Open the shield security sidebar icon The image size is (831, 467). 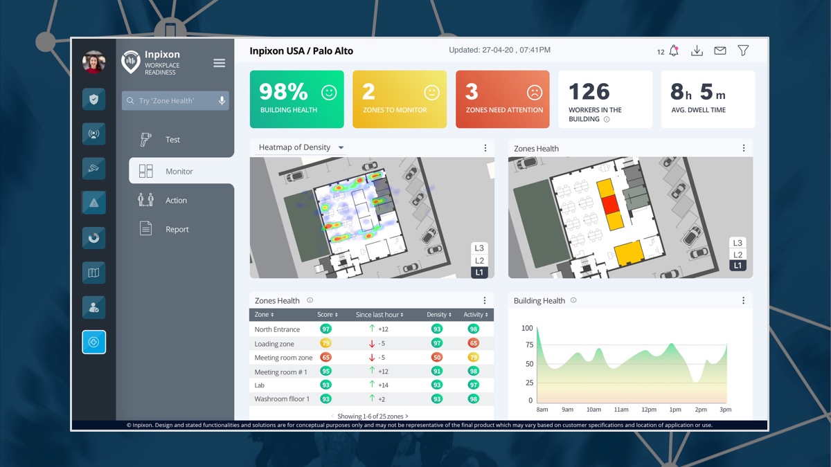(93, 99)
